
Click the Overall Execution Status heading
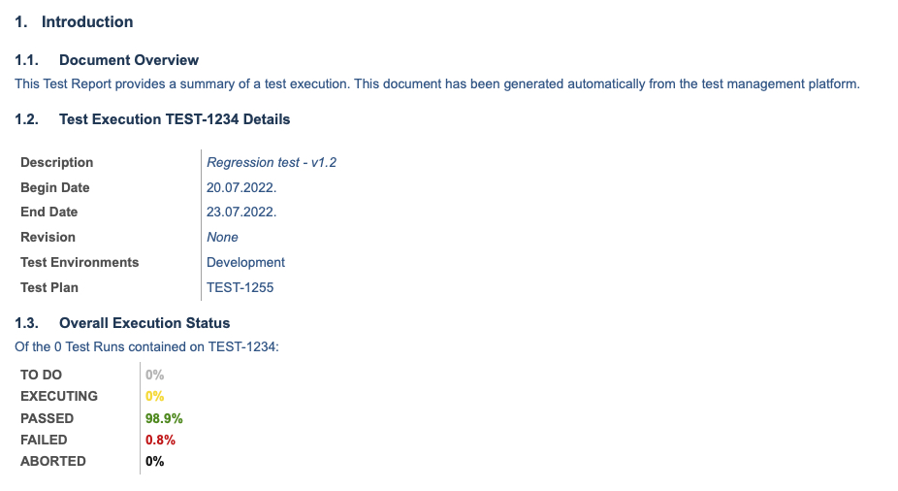coord(122,323)
